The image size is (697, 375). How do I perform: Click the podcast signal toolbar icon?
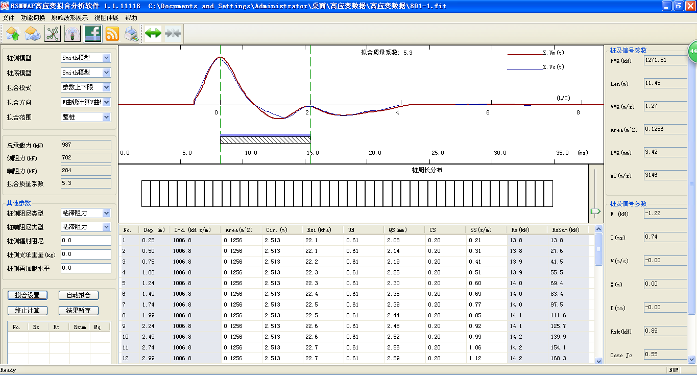pyautogui.click(x=73, y=34)
